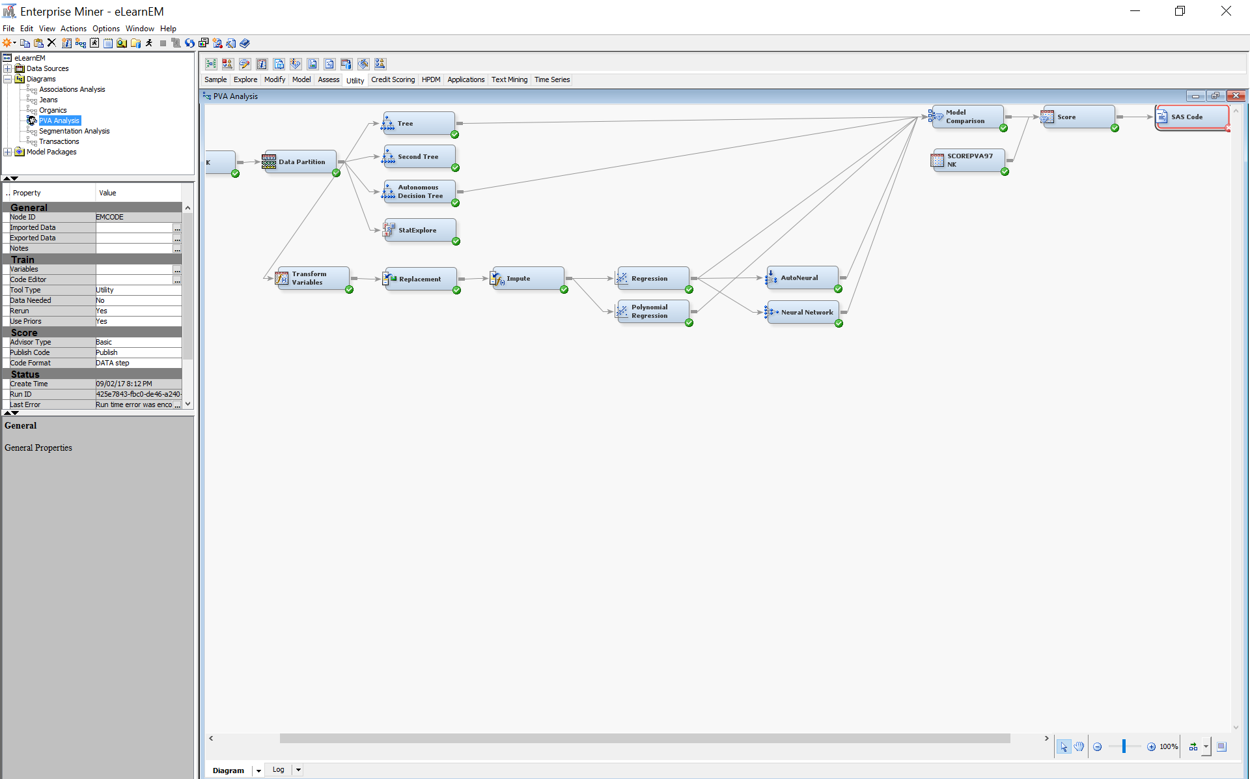Click the diagram zoom slider handle

(x=1124, y=746)
